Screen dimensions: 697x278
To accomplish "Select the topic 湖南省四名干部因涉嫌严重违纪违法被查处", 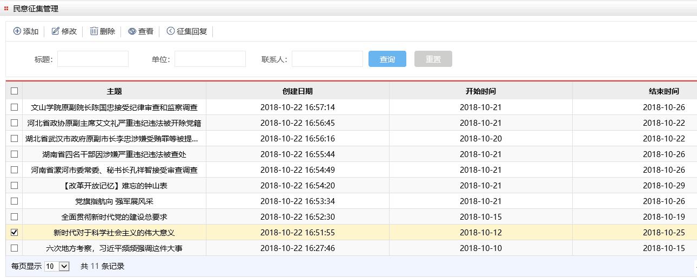I will tap(115, 154).
